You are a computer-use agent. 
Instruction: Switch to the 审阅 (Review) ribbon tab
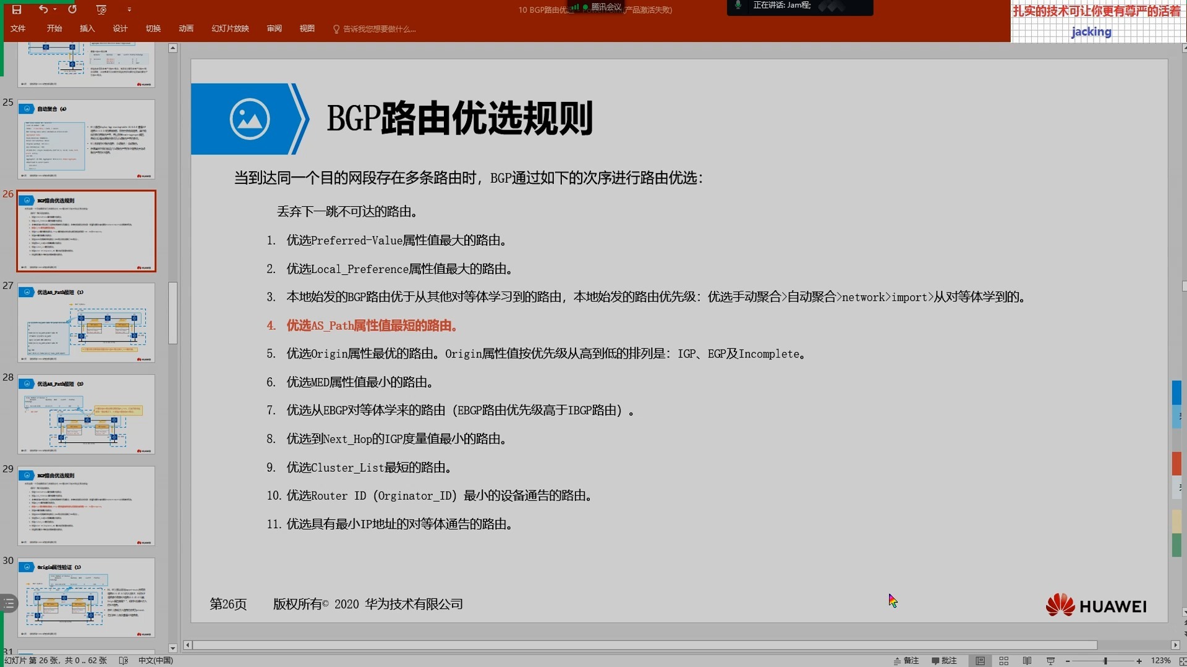pos(274,28)
